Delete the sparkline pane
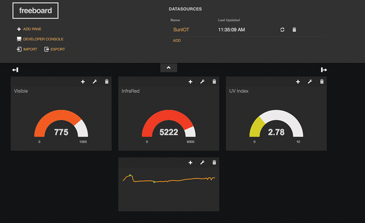Viewport: 365px width, 223px height. (x=214, y=162)
